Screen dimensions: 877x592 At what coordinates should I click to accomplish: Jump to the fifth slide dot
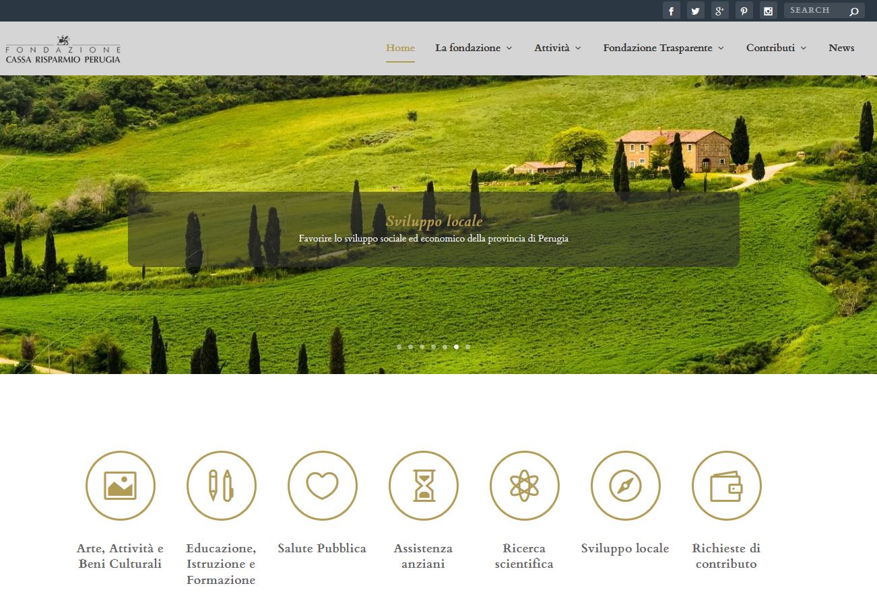(445, 347)
